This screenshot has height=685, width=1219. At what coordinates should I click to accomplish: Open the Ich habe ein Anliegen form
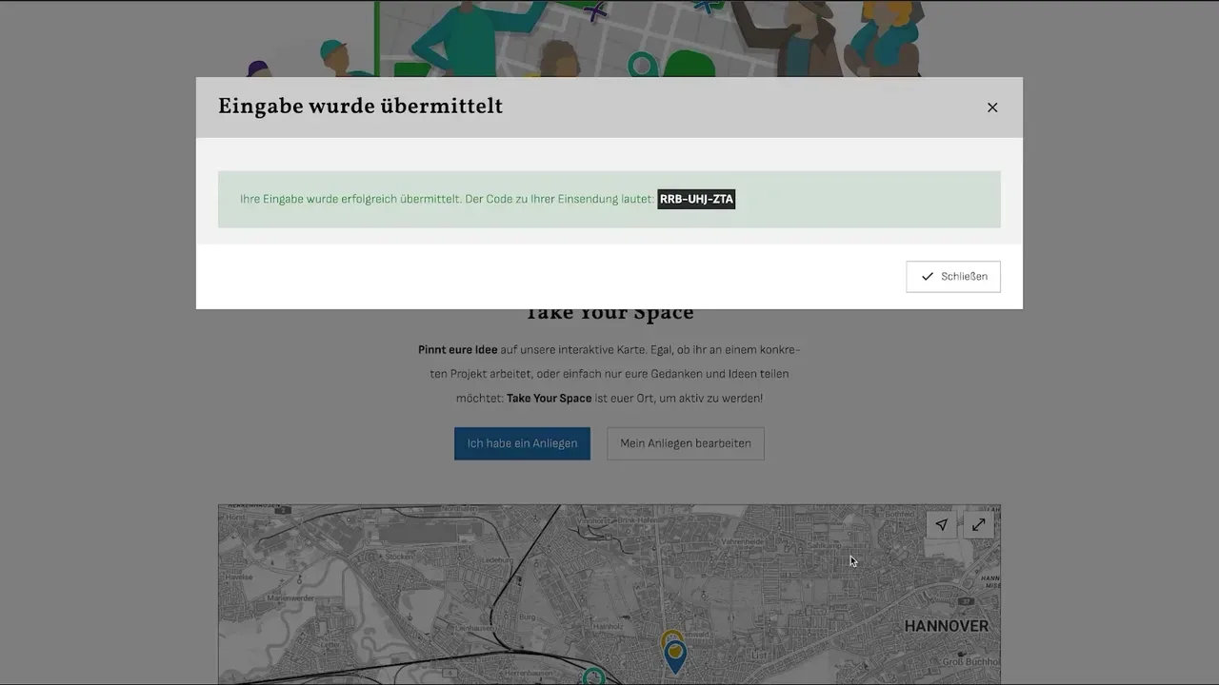click(522, 443)
